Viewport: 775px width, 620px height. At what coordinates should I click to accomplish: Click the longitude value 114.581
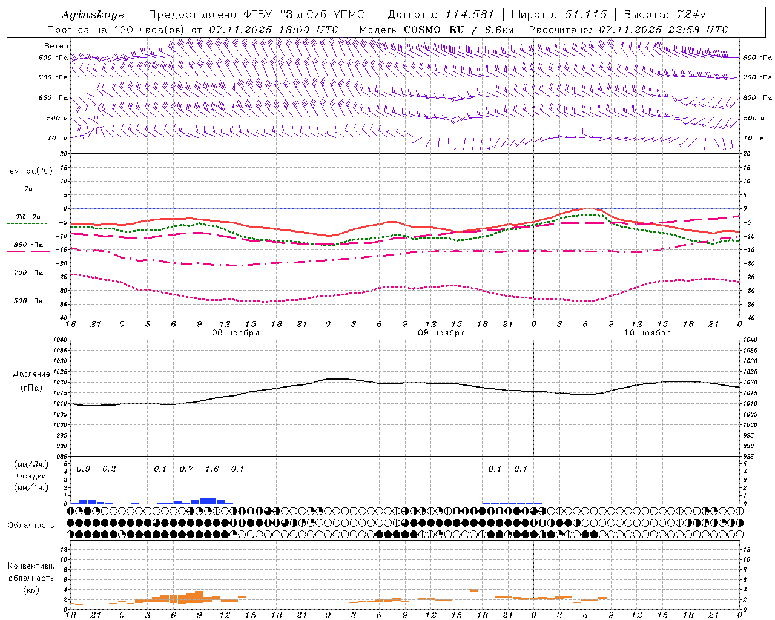point(469,15)
